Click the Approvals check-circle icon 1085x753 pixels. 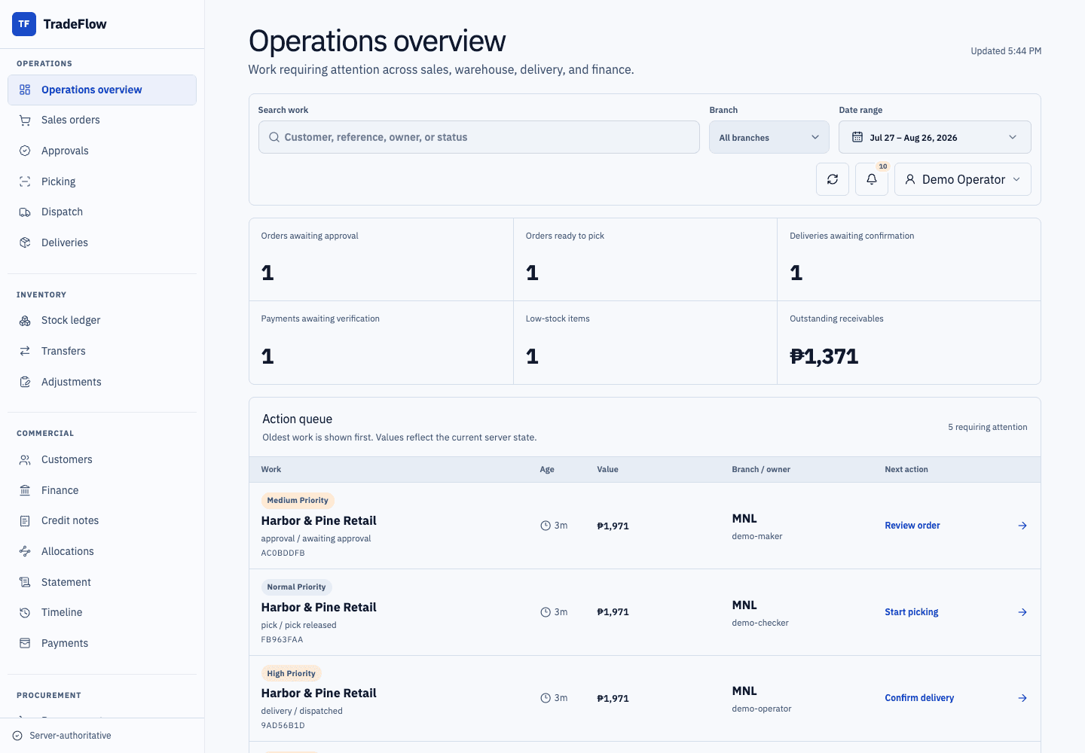25,151
